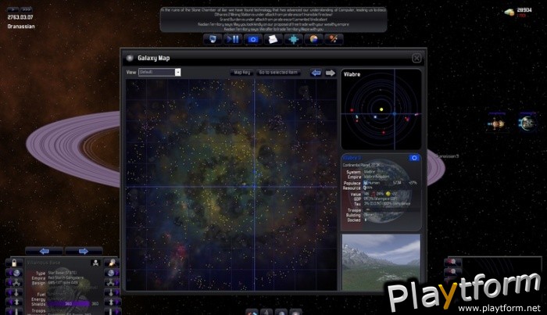Click the Vilabre system orbit view

(x=381, y=109)
